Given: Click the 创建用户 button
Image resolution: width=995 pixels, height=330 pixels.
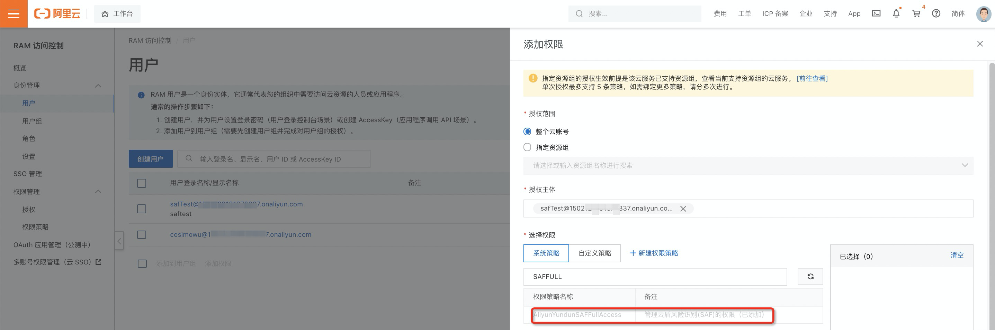Looking at the screenshot, I should 151,159.
